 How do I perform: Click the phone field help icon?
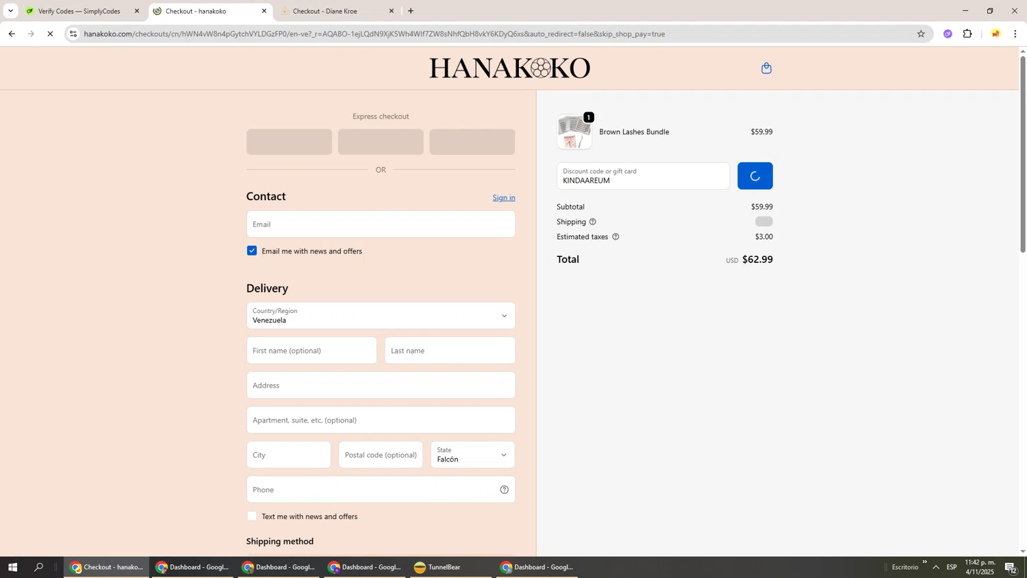pyautogui.click(x=505, y=490)
